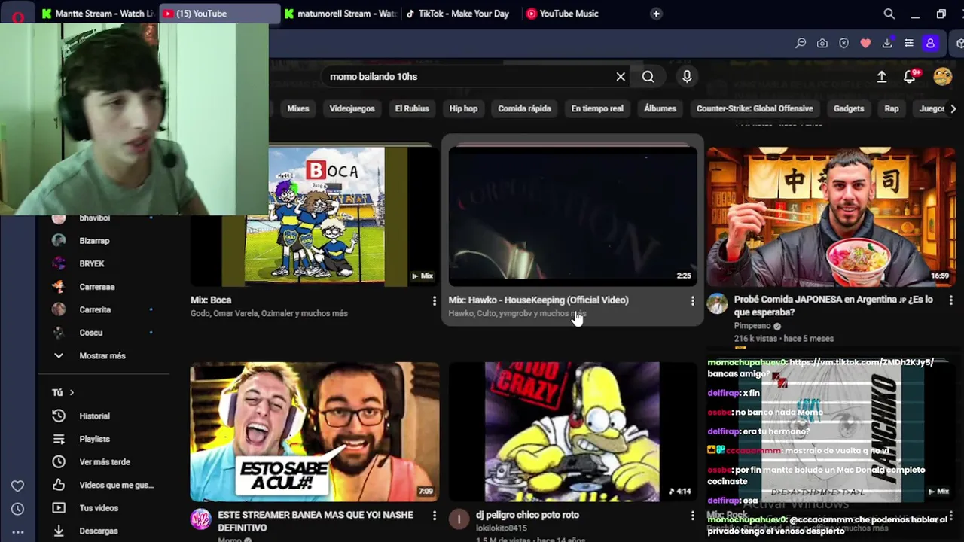Open ESTE STREAMER BANEA MAS QUE YO title

(x=316, y=521)
